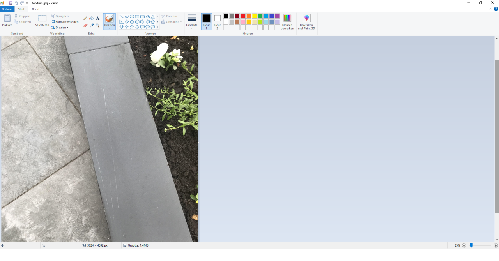Activate Kleur 1 foreground color
The width and height of the screenshot is (499, 261).
(206, 21)
